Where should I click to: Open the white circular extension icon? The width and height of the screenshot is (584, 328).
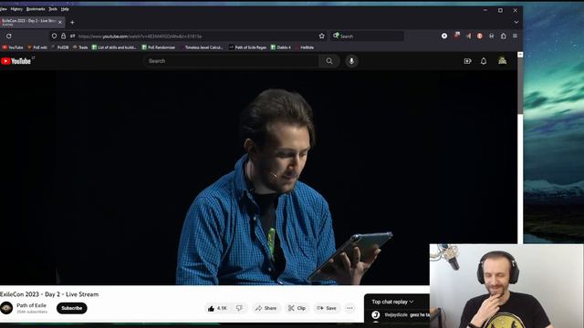point(444,36)
